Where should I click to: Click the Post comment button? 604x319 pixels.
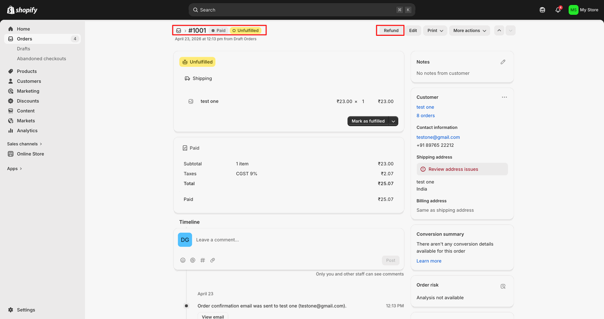coord(391,260)
